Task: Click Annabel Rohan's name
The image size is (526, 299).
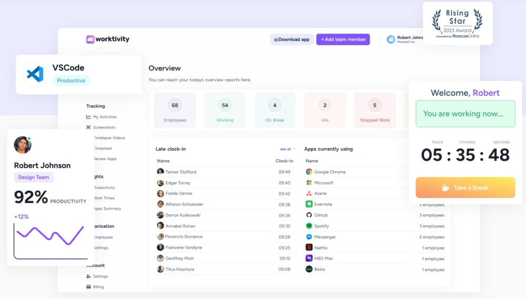Action: coord(180,226)
